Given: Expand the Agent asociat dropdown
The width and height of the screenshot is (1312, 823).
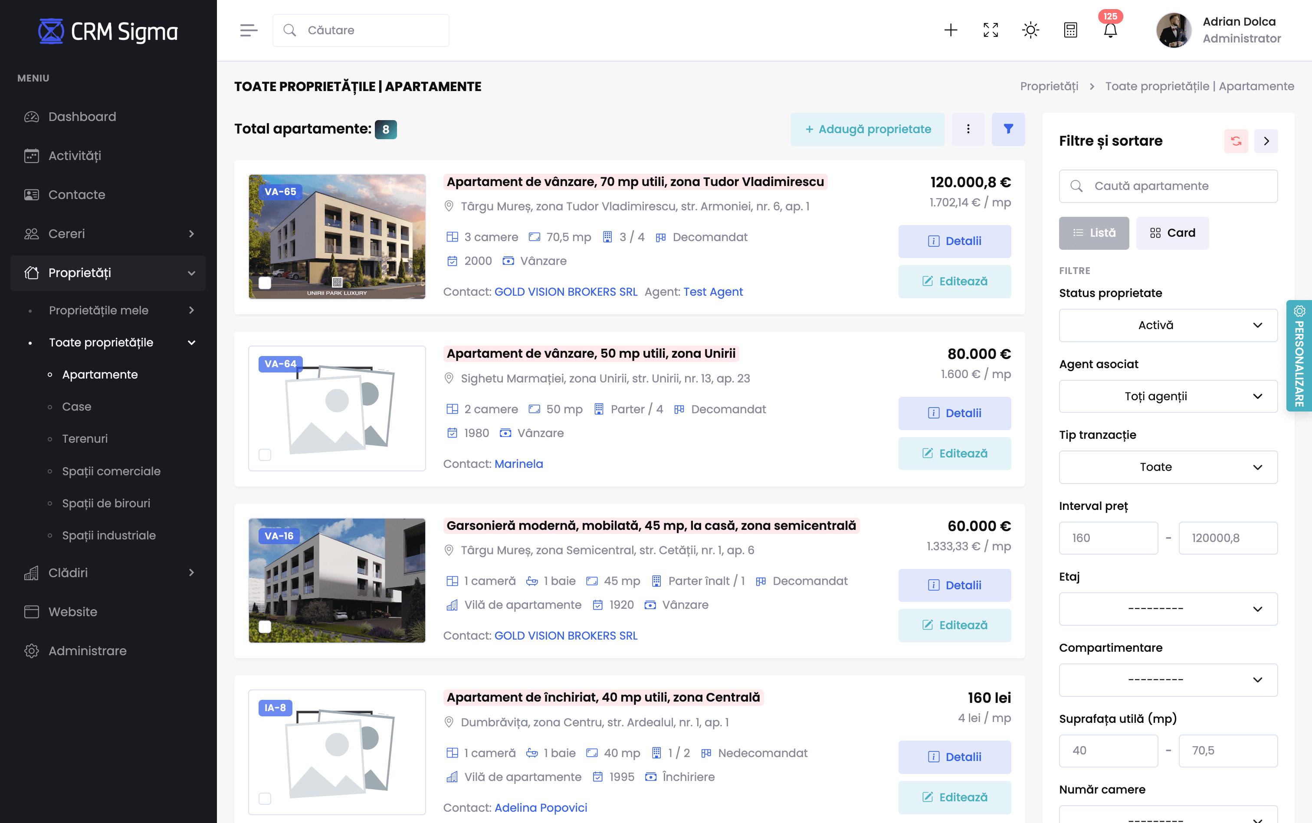Looking at the screenshot, I should pos(1168,396).
